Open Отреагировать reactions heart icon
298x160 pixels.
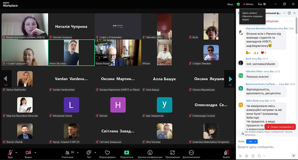click(x=107, y=153)
